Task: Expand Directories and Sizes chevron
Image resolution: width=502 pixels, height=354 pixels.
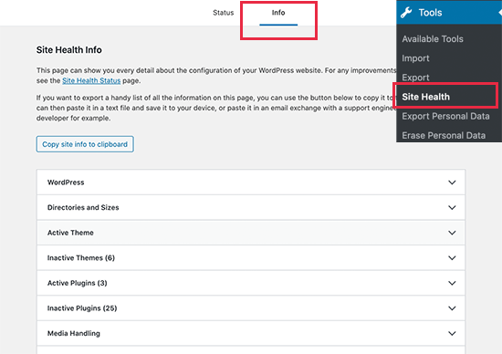Action: [452, 208]
